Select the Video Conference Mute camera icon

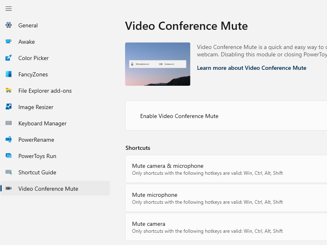click(9, 189)
